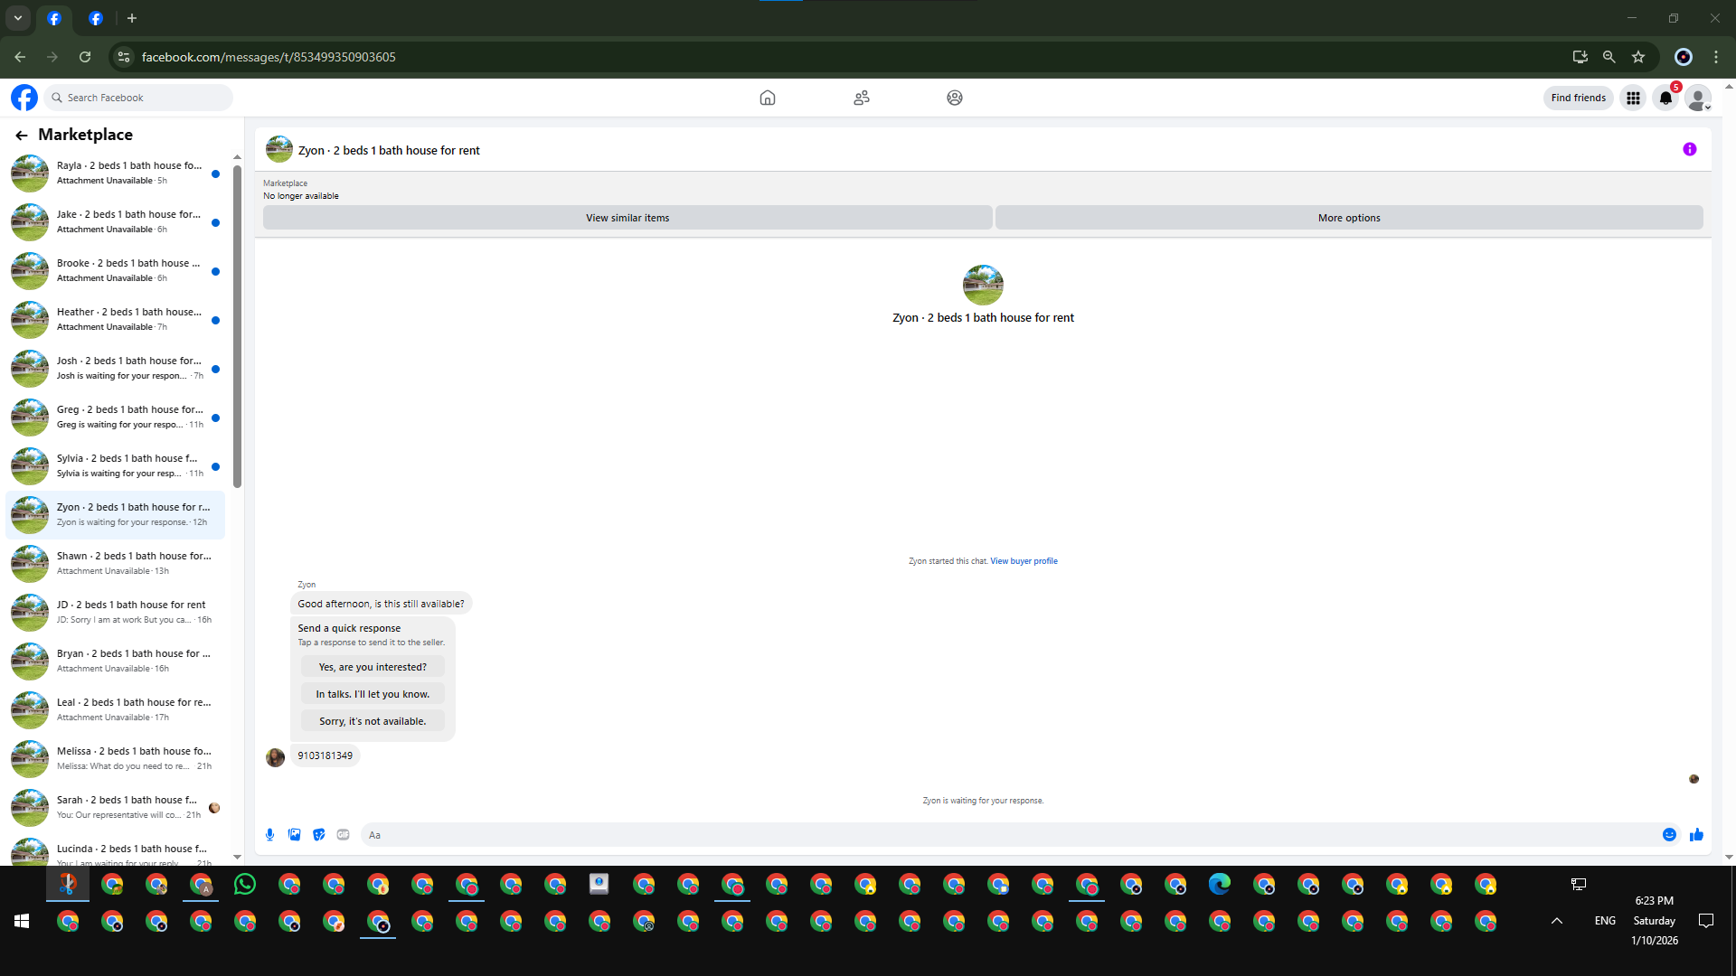Viewport: 1736px width, 976px height.
Task: Open the emoji picker in message box
Action: click(x=1669, y=835)
